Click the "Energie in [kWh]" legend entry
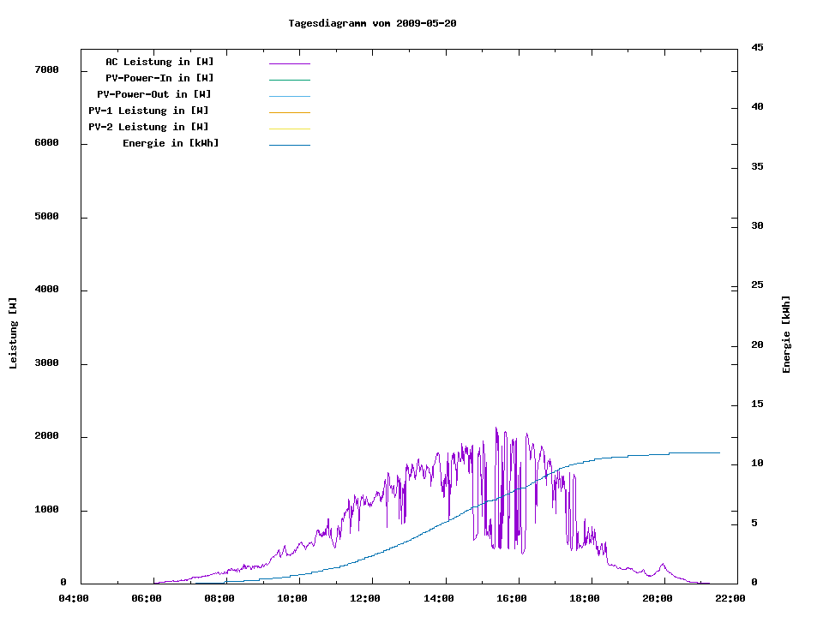 (171, 143)
